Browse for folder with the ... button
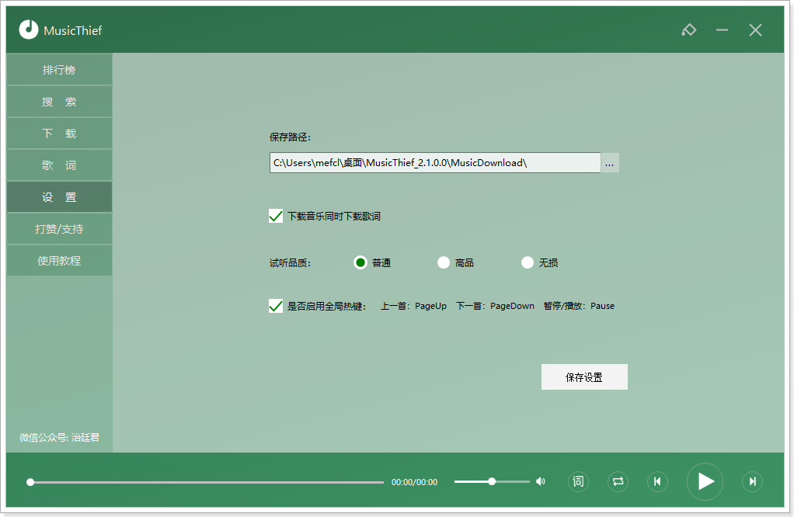 point(610,163)
